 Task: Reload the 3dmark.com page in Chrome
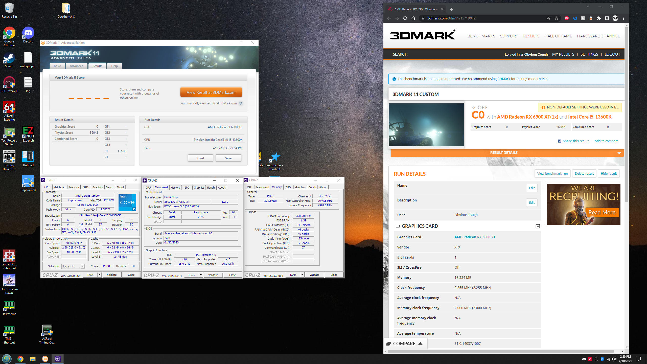click(405, 18)
